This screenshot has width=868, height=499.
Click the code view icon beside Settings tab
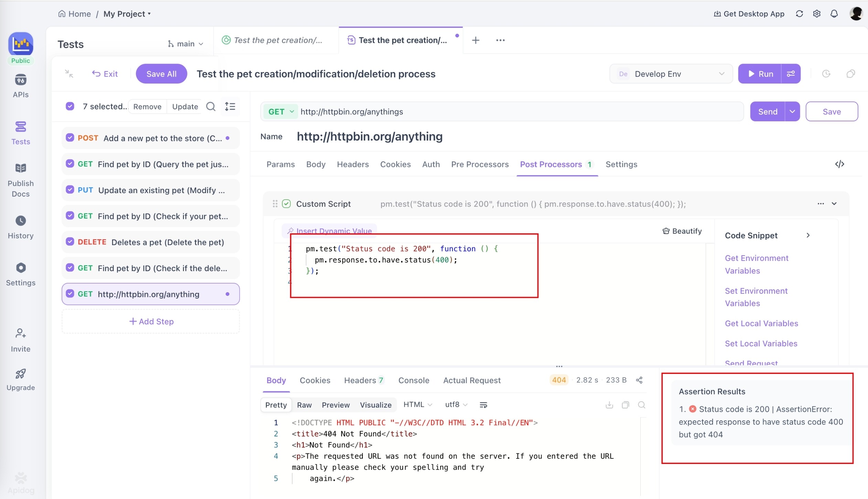[x=839, y=164]
